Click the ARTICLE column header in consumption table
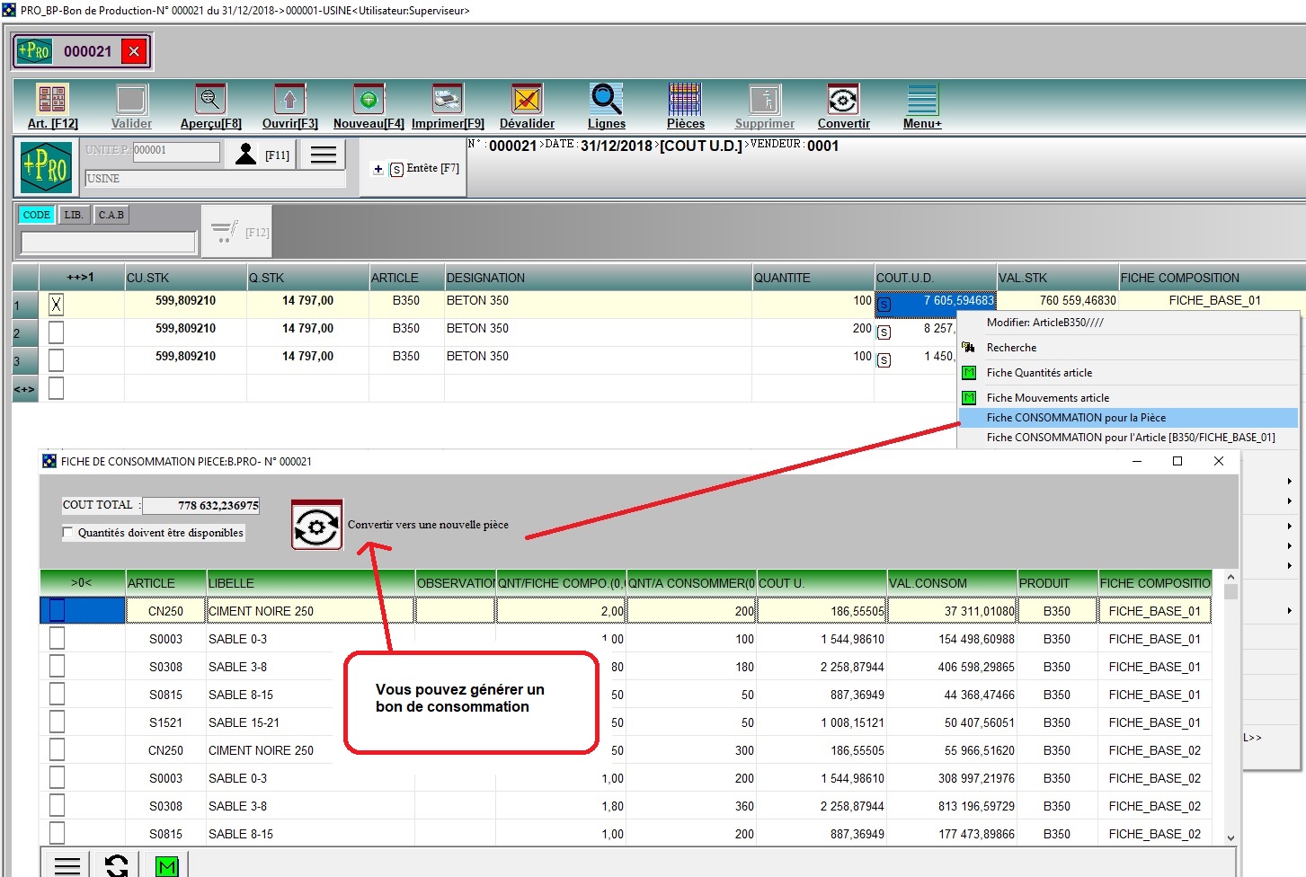1306x877 pixels. tap(165, 583)
